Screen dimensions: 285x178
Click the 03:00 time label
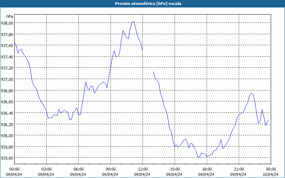click(47, 169)
